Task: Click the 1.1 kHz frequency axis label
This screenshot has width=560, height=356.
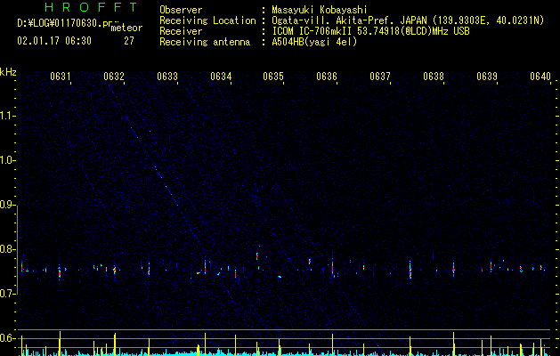Action: tap(8, 116)
